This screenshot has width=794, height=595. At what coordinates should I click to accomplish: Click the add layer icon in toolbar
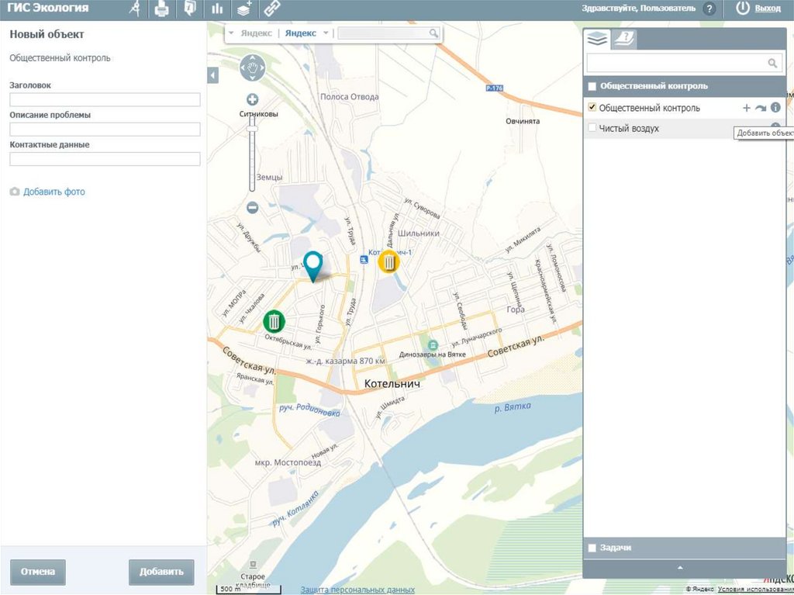pos(244,9)
